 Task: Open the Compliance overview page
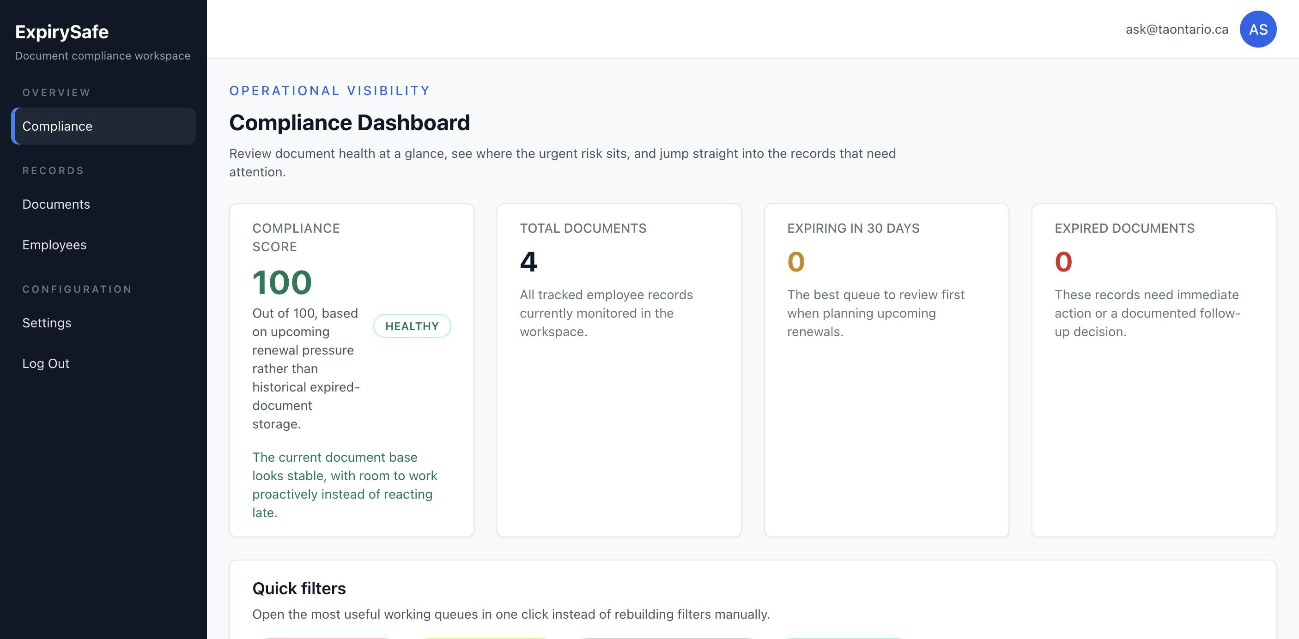103,126
